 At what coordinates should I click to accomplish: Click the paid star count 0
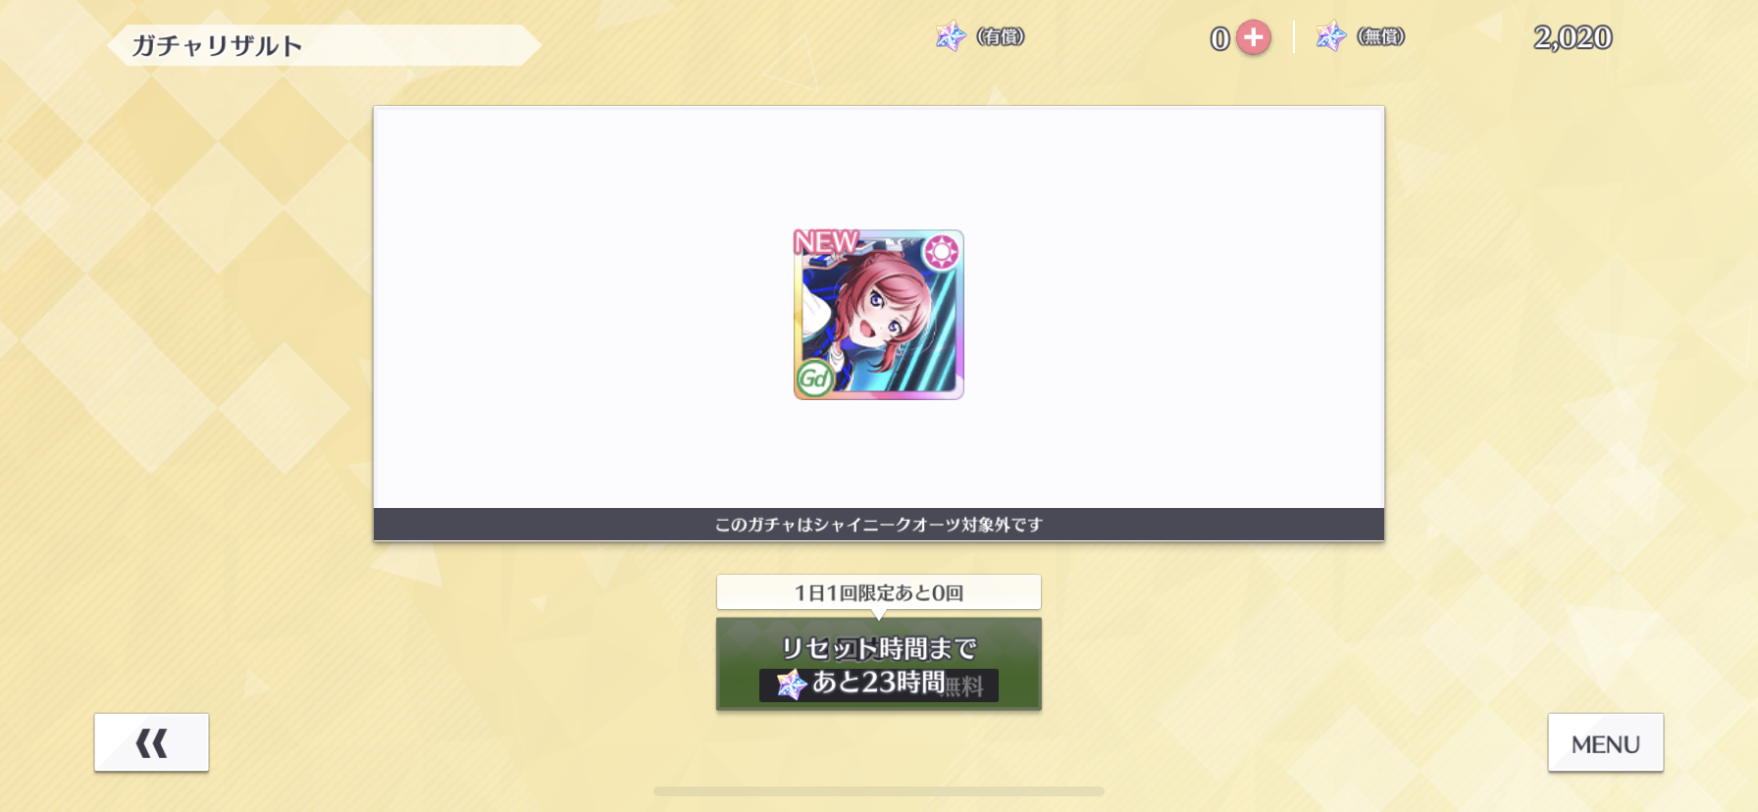pos(1219,38)
